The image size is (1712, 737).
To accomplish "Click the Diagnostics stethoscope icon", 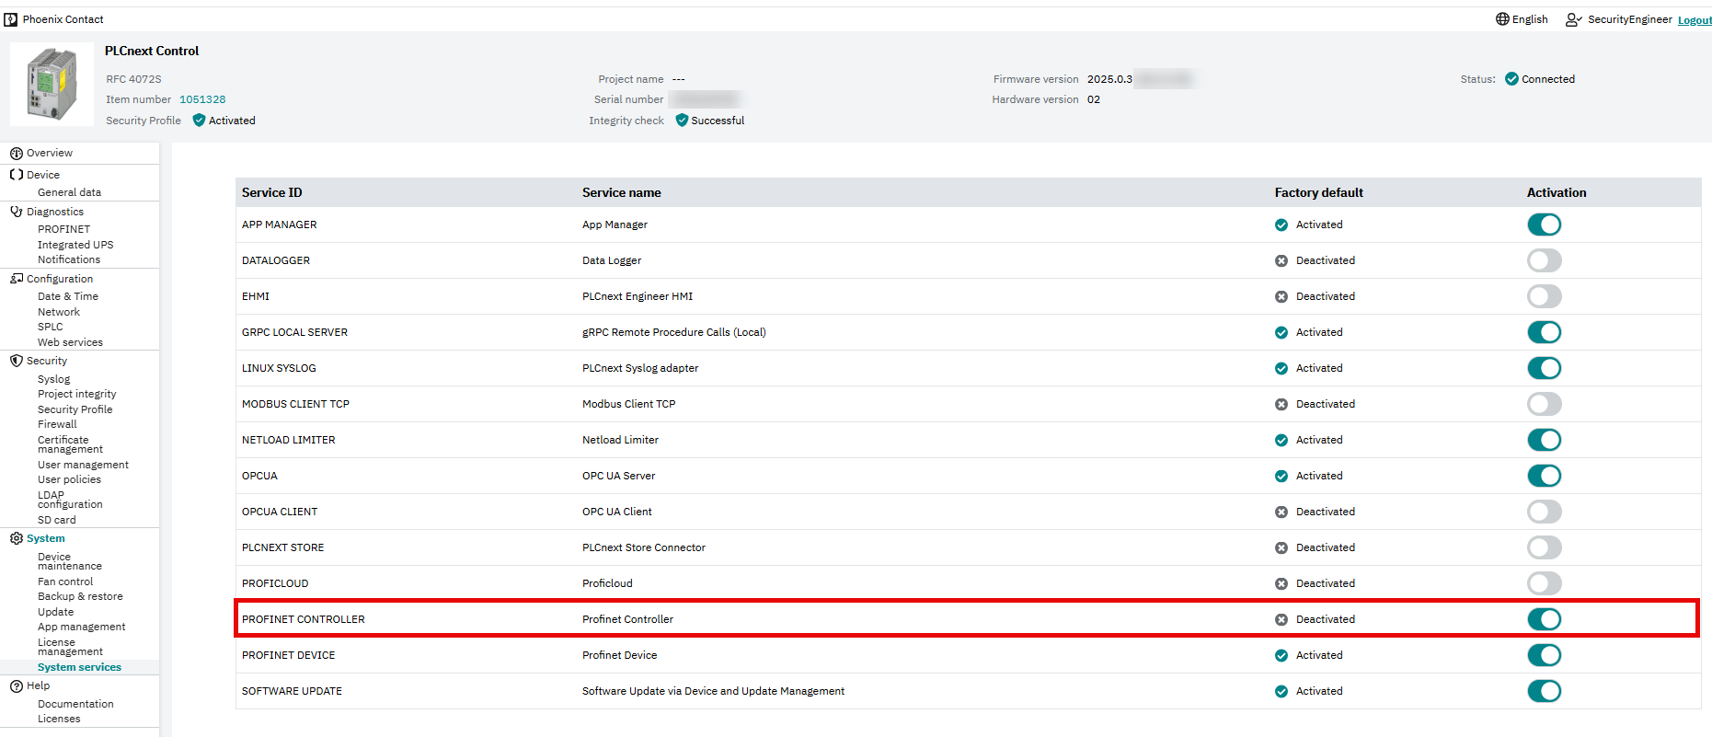I will (17, 212).
